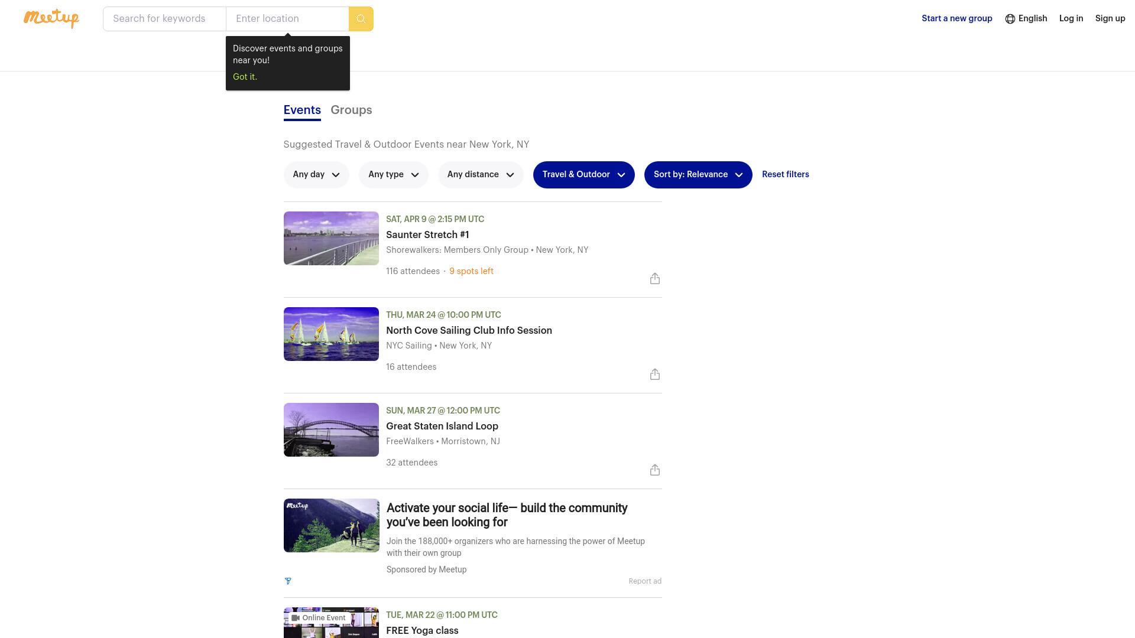Screen dimensions: 1135x638
Task: Share the Great Staten Island Loop event
Action: pos(654,470)
